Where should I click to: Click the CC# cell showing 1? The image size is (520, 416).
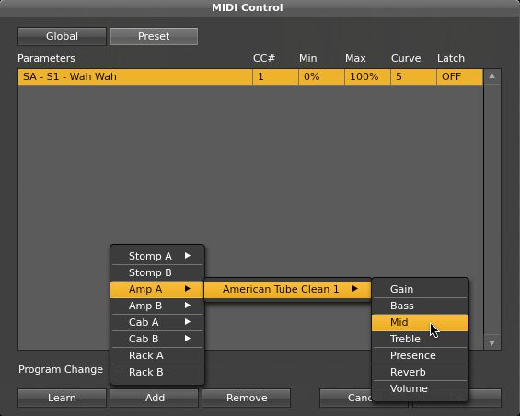click(x=275, y=76)
